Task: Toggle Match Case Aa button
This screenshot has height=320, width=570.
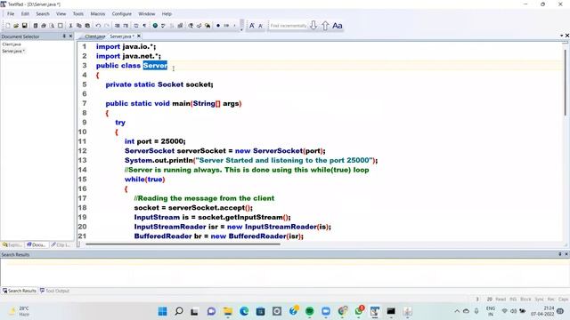Action: 338,26
